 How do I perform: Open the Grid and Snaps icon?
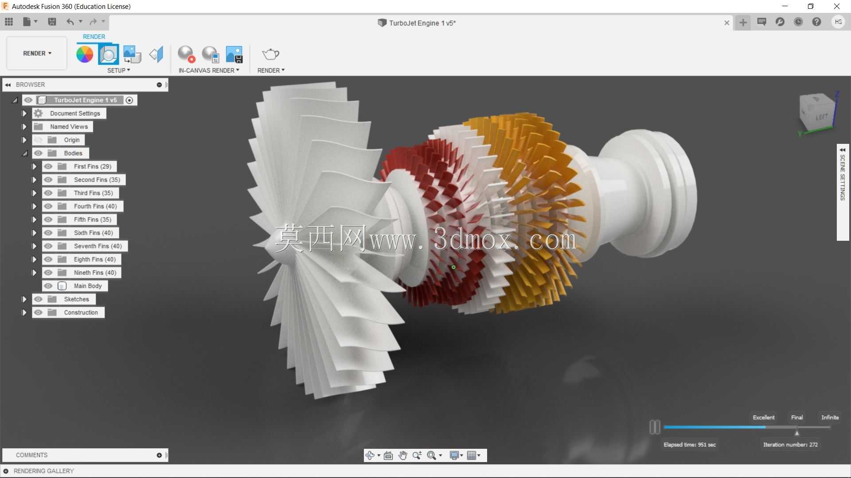[x=472, y=455]
